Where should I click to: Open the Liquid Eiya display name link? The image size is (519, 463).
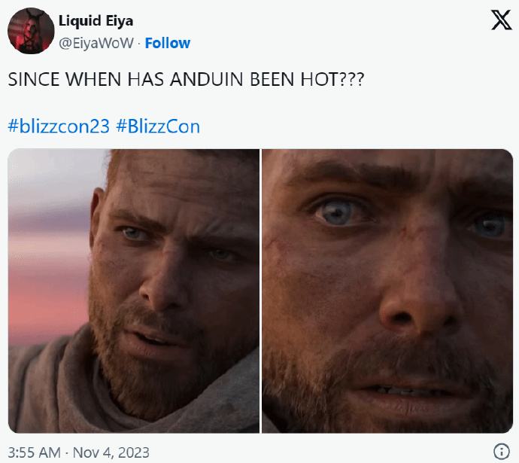click(96, 20)
